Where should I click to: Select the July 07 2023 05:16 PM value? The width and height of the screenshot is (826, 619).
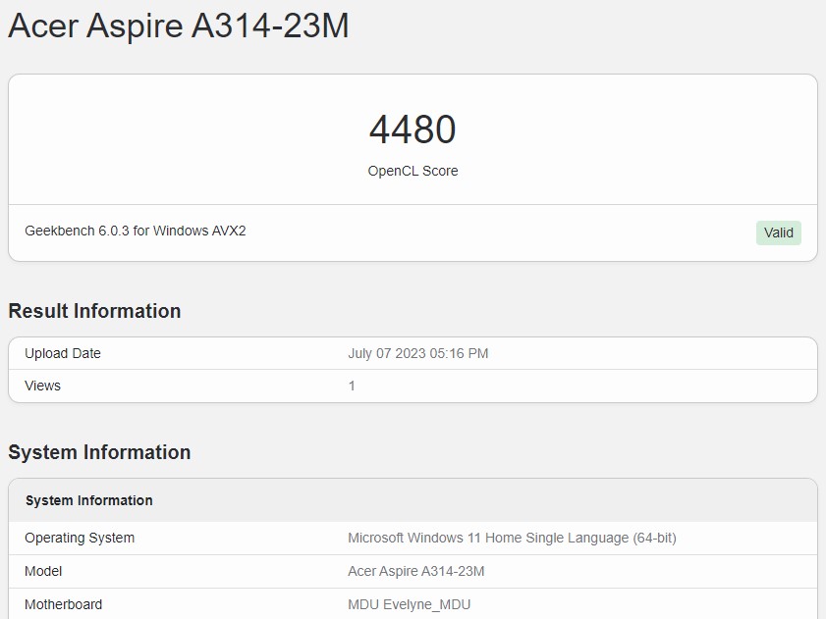pyautogui.click(x=418, y=353)
